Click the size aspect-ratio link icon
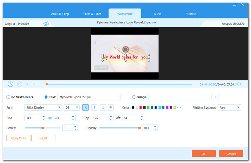 pyautogui.click(x=50, y=118)
